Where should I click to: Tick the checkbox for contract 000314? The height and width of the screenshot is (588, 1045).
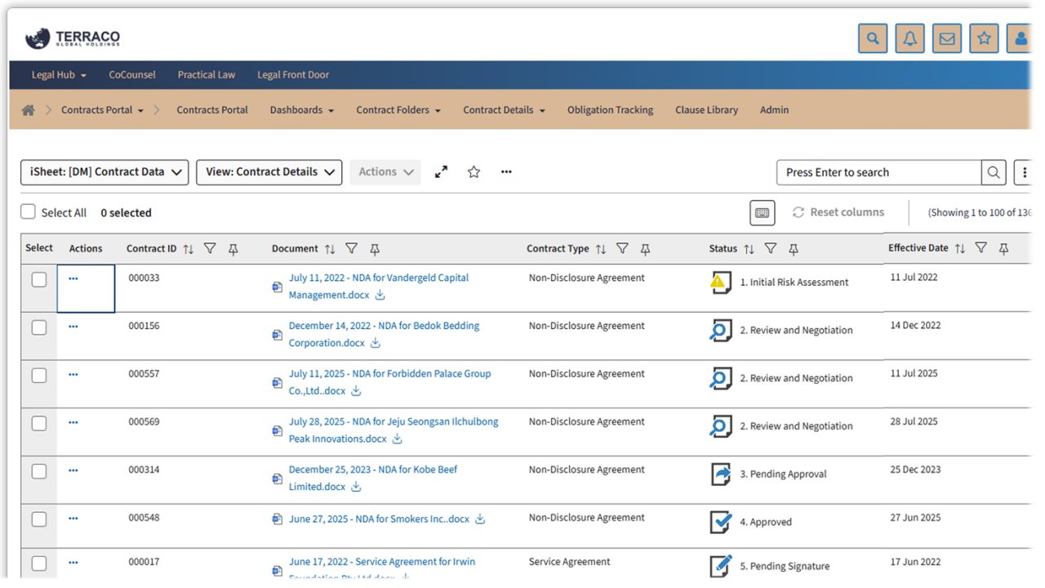39,471
